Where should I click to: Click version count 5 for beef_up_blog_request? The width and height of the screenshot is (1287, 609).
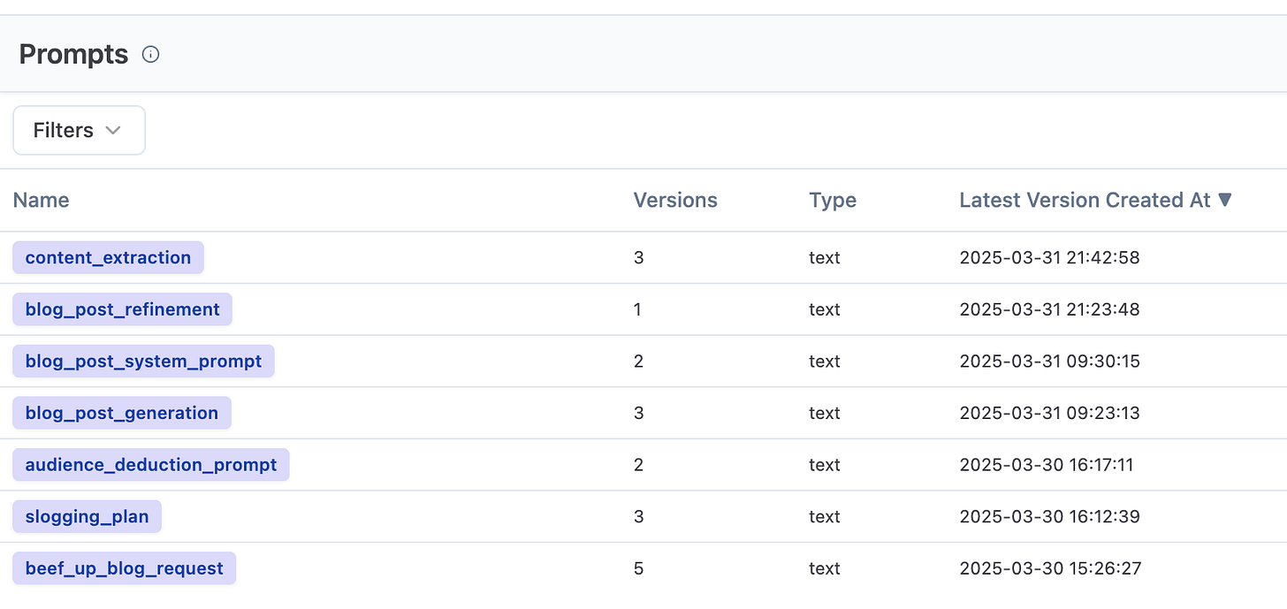point(639,568)
